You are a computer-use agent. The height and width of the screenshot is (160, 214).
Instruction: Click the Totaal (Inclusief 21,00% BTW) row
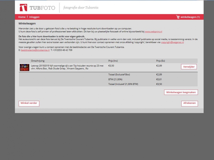click(123, 84)
